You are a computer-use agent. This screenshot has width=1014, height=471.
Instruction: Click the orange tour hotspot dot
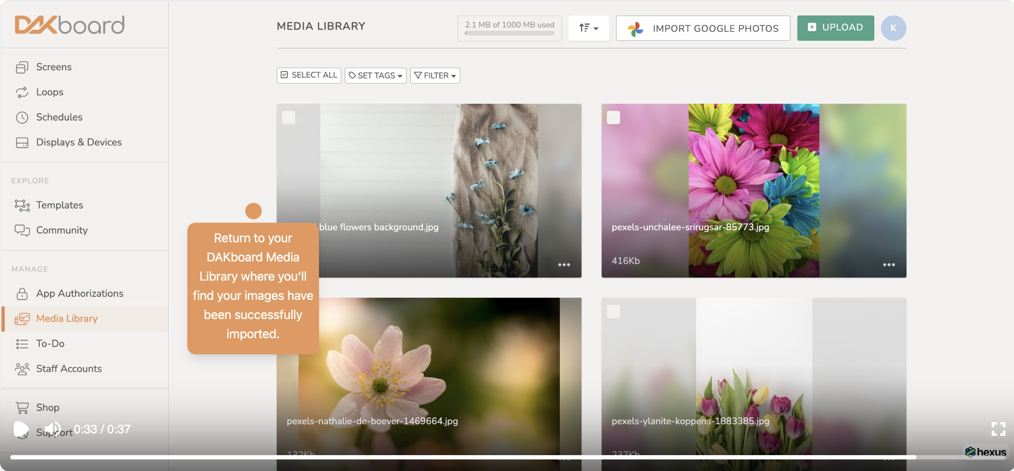pyautogui.click(x=253, y=211)
